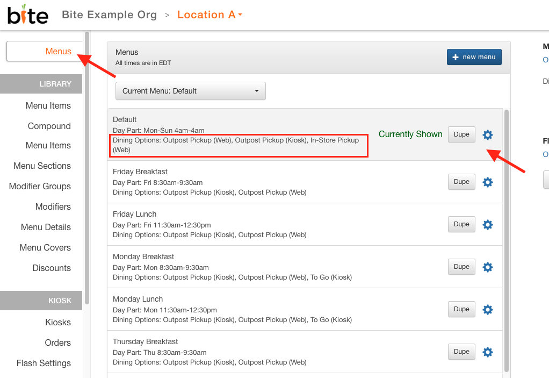Duplicate the Friday Lunch menu
The image size is (549, 378).
(461, 224)
